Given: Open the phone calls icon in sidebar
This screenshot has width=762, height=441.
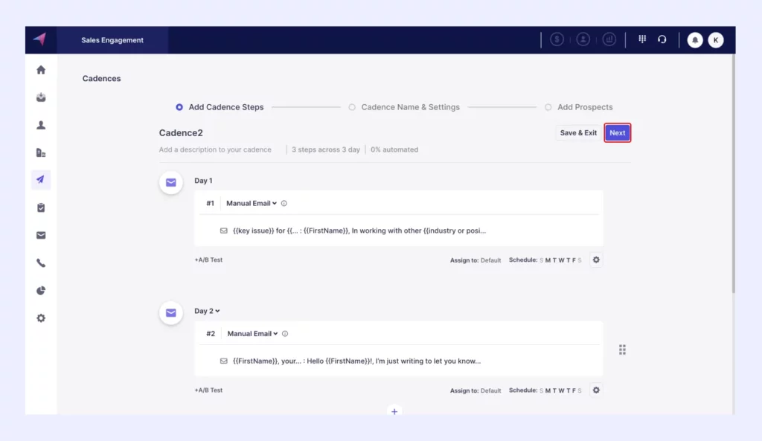Looking at the screenshot, I should [41, 263].
